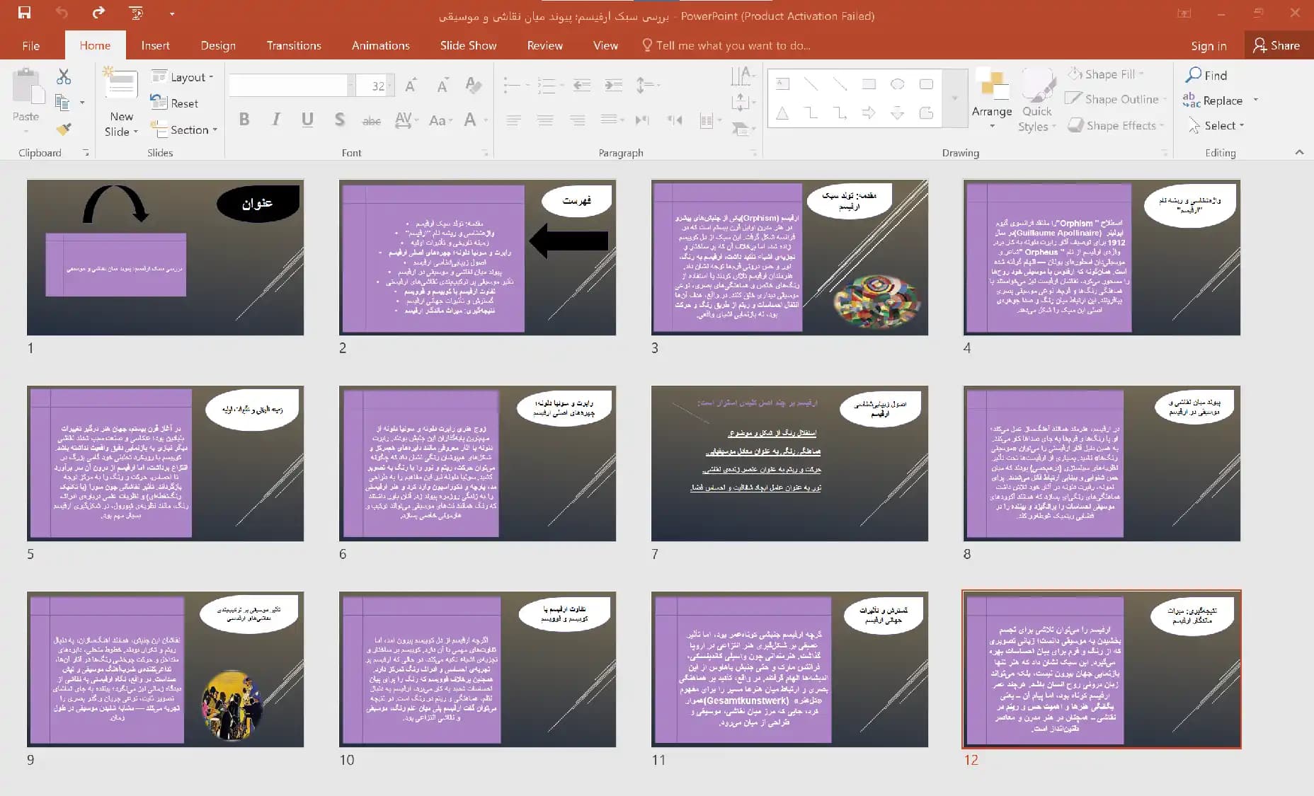The width and height of the screenshot is (1314, 796).
Task: Open the Layout dropdown
Action: click(x=183, y=77)
